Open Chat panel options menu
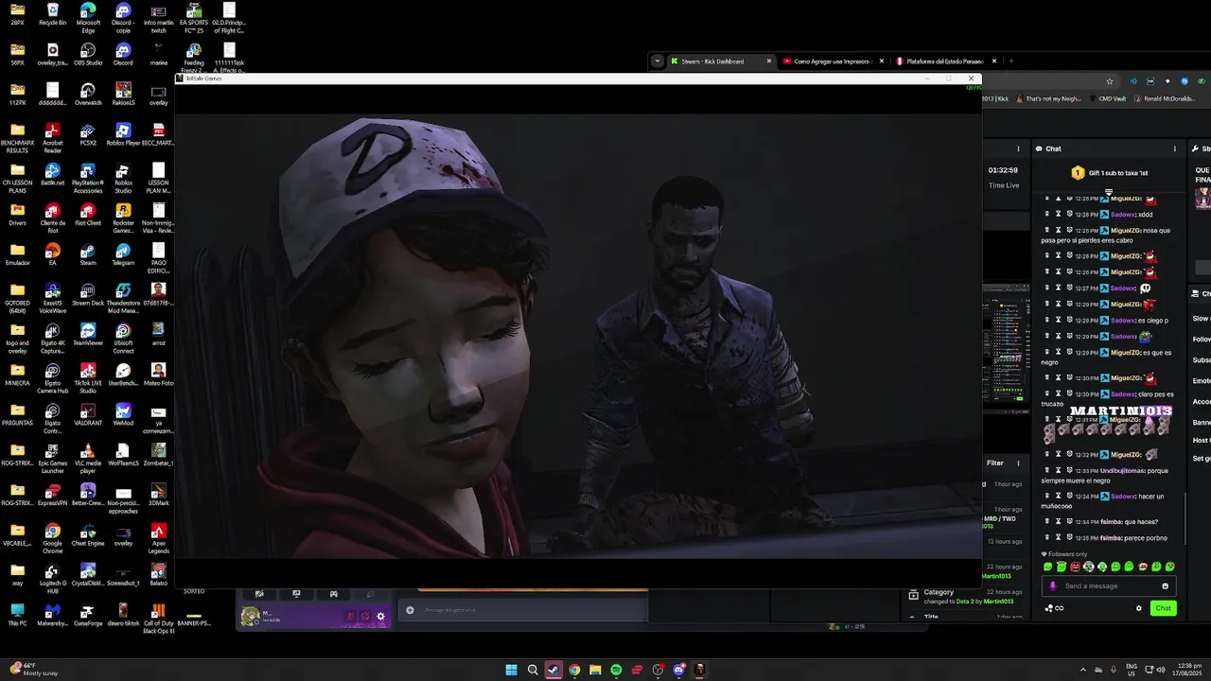This screenshot has height=681, width=1211. pos(1175,148)
